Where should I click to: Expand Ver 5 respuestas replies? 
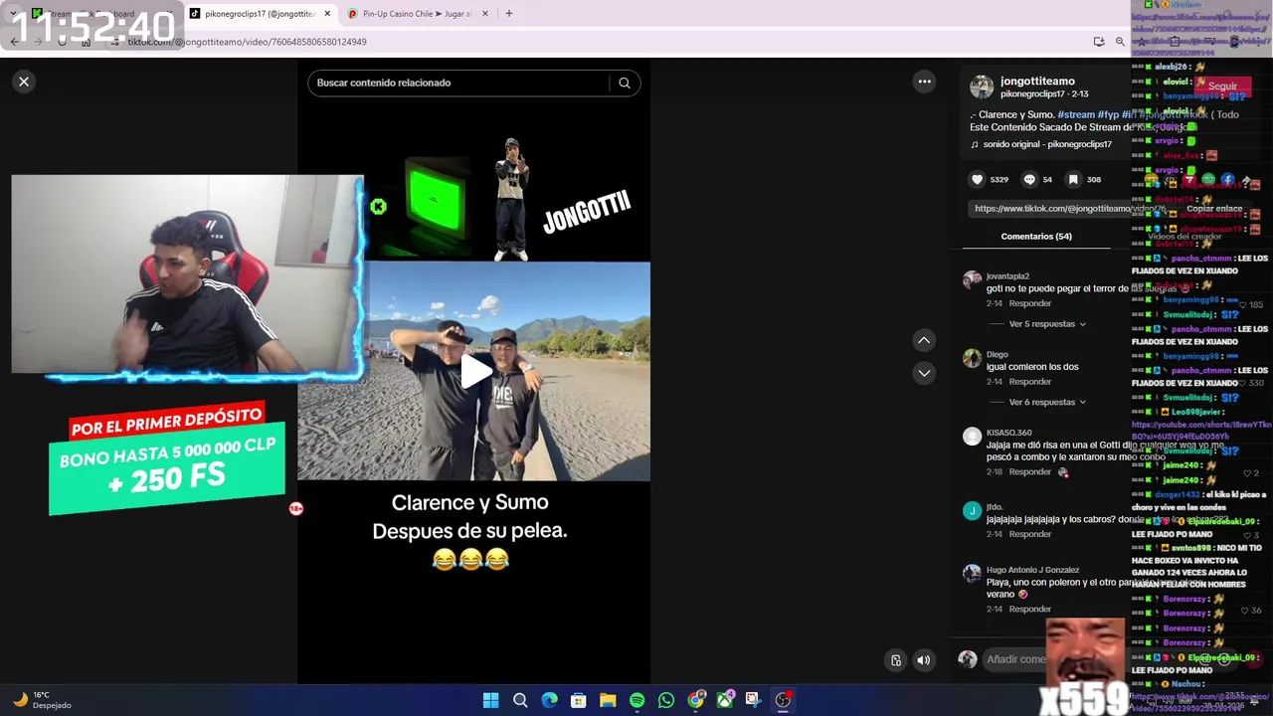coord(1047,324)
